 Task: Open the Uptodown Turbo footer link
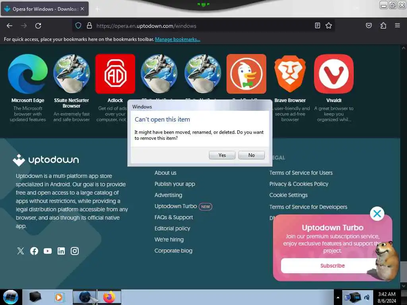pos(176,206)
